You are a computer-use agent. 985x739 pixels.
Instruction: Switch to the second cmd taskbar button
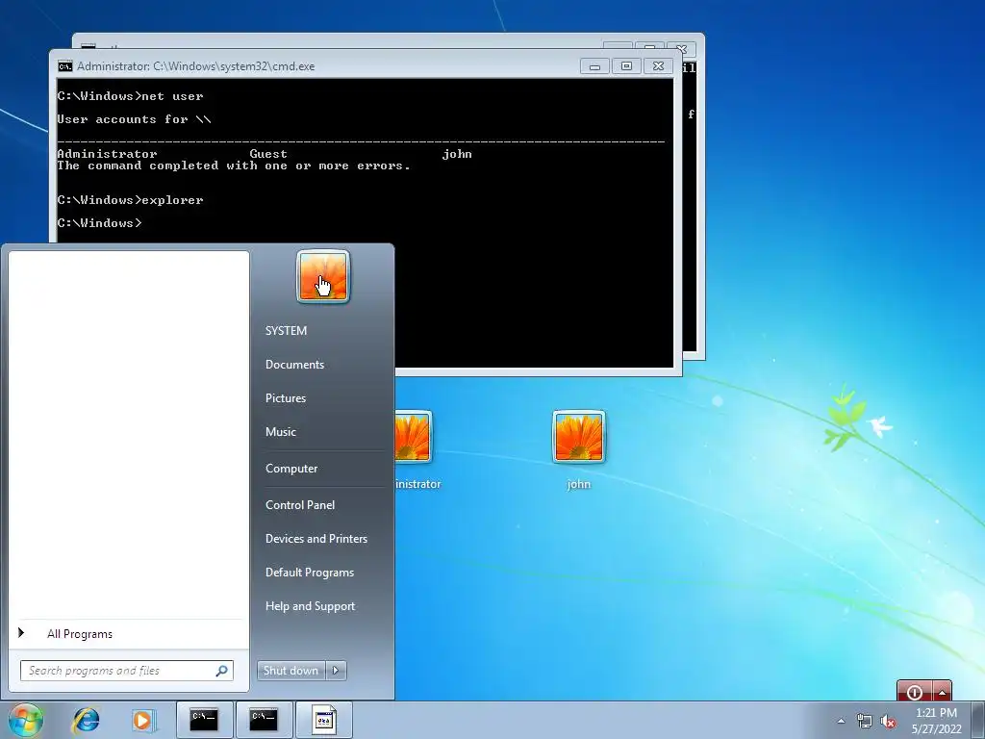point(264,719)
